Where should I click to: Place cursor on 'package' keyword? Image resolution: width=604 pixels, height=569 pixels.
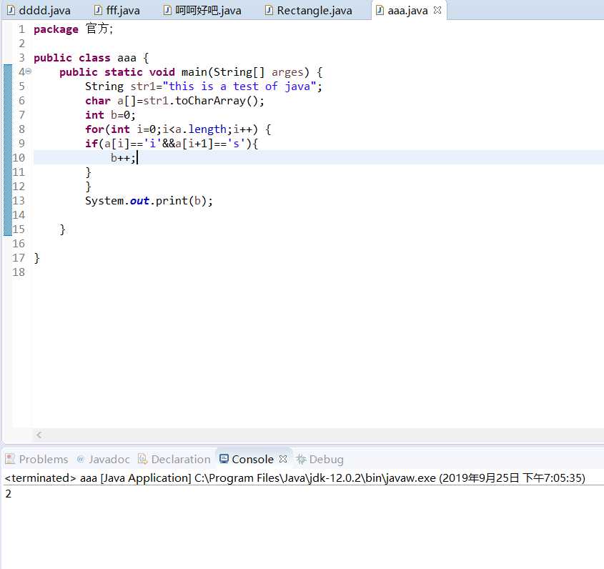tap(56, 29)
